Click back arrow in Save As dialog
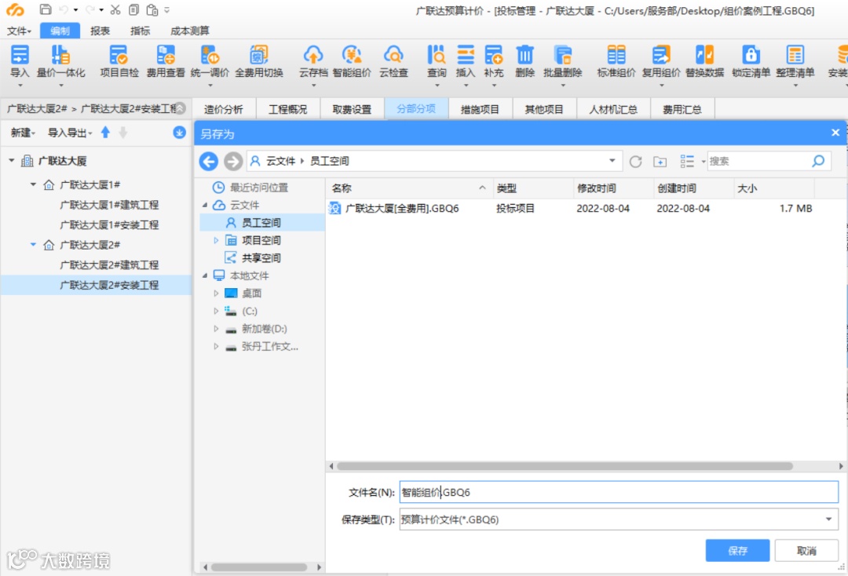Image resolution: width=848 pixels, height=576 pixels. click(x=209, y=161)
